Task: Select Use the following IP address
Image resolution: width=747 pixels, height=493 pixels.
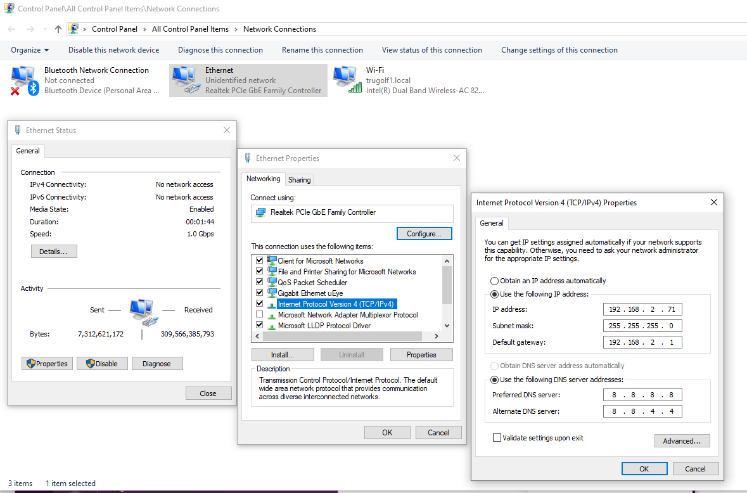Action: click(x=494, y=295)
